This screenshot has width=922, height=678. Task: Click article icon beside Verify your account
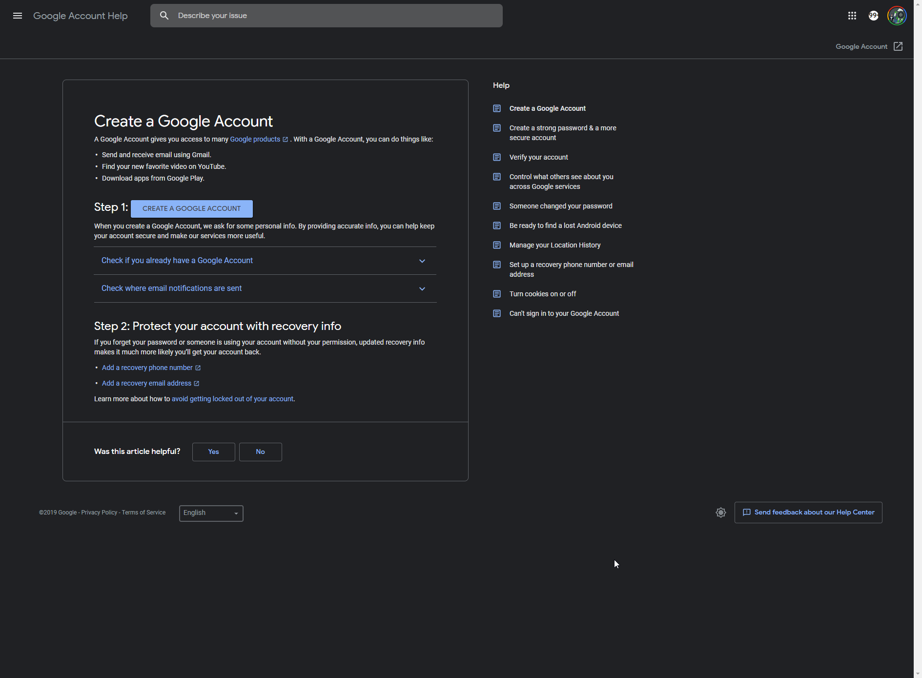[497, 157]
